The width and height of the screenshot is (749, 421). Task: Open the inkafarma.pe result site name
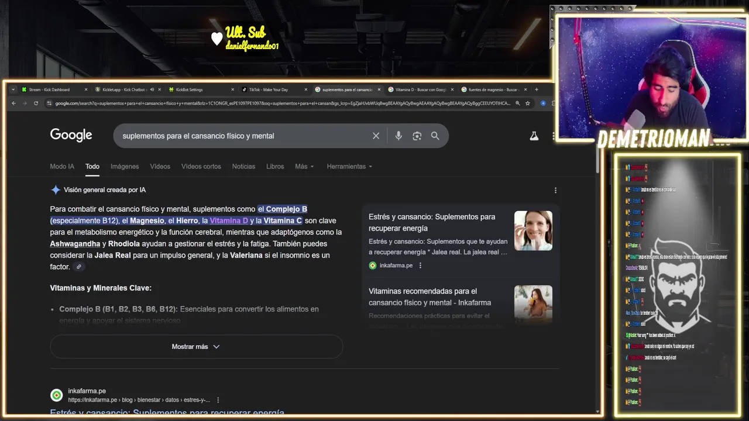[x=87, y=391]
